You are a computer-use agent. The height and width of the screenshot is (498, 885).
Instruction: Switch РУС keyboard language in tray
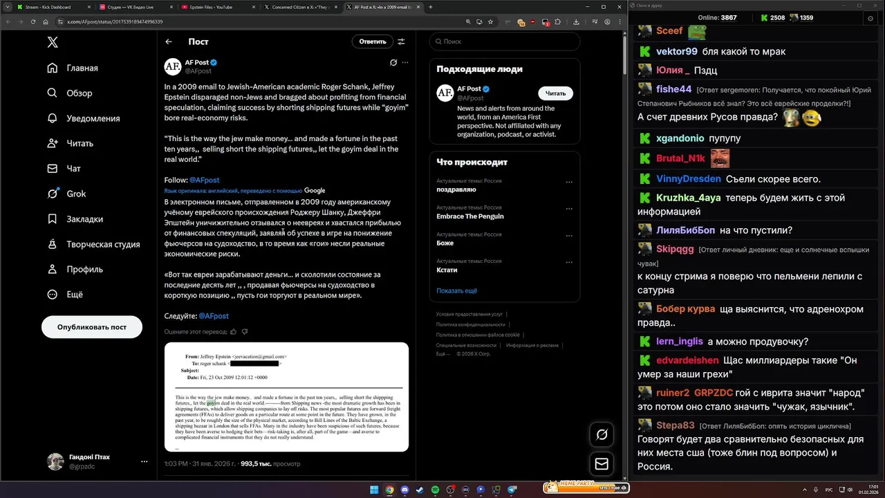click(829, 490)
